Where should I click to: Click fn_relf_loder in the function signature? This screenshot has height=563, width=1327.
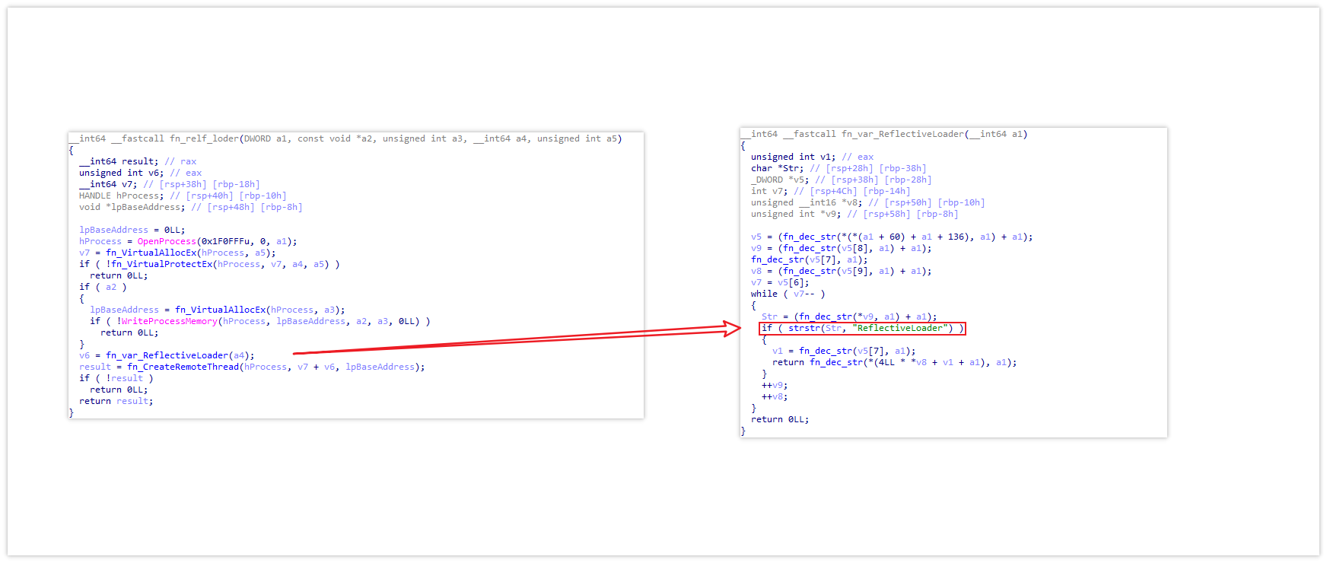(x=204, y=138)
